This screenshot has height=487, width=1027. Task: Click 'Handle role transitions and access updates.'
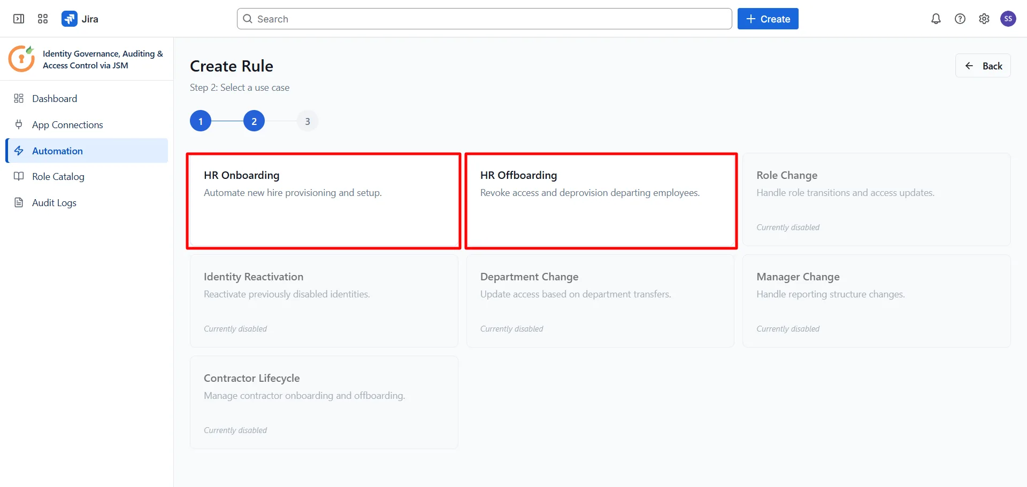tap(845, 193)
